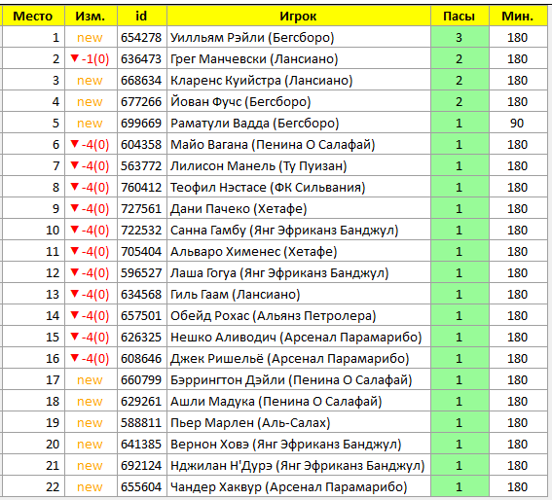This screenshot has height=500, width=552.
Task: Click the red down arrow for Грег Манчевски
Action: pos(74,58)
